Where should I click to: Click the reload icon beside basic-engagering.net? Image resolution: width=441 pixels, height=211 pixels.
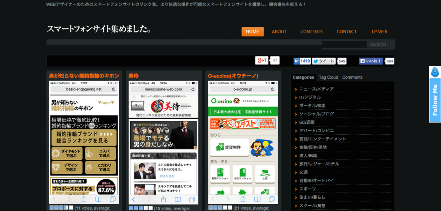coord(114,89)
